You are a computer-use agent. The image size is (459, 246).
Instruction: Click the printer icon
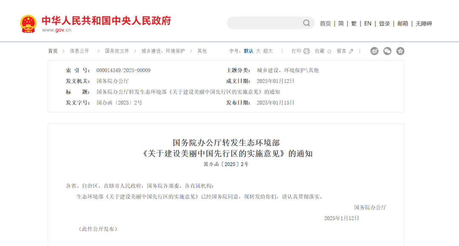(x=306, y=51)
